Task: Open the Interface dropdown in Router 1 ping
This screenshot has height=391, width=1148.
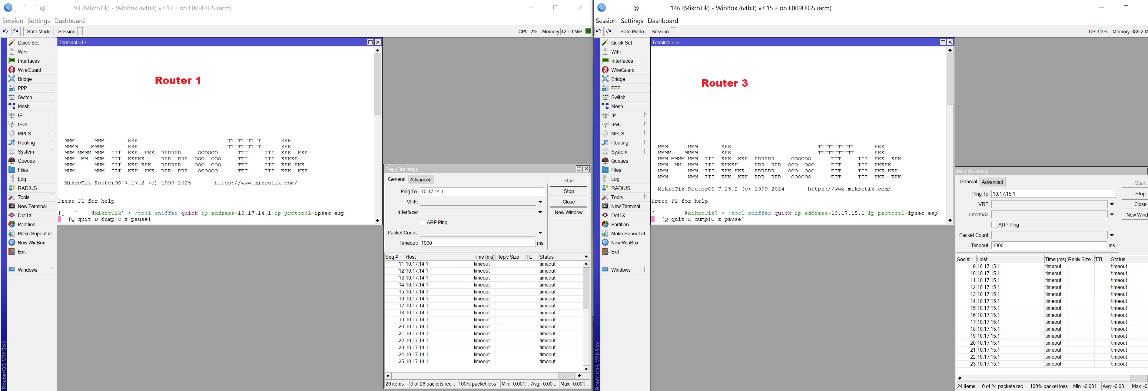Action: point(541,212)
